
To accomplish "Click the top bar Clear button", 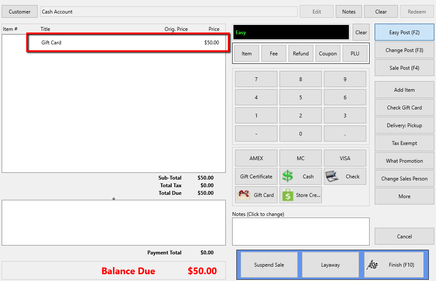I will (381, 12).
